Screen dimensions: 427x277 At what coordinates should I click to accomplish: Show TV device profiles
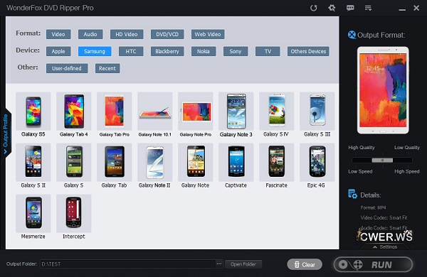tap(268, 51)
